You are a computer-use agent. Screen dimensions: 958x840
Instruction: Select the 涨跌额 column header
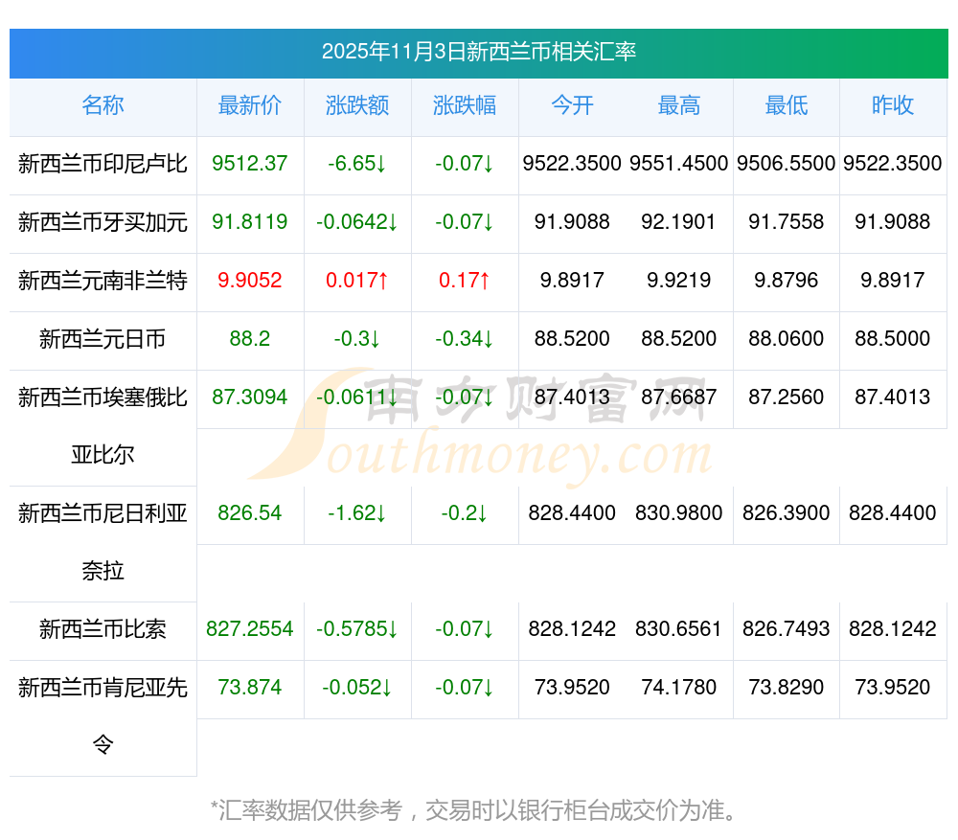(357, 105)
